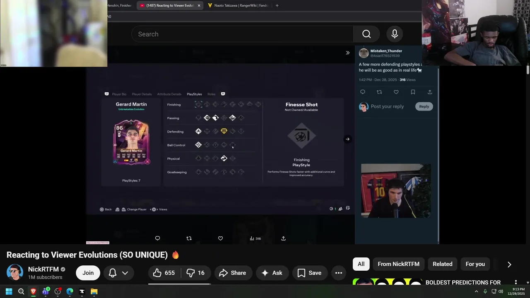
Task: Click the tweet Reply button
Action: coord(424,106)
